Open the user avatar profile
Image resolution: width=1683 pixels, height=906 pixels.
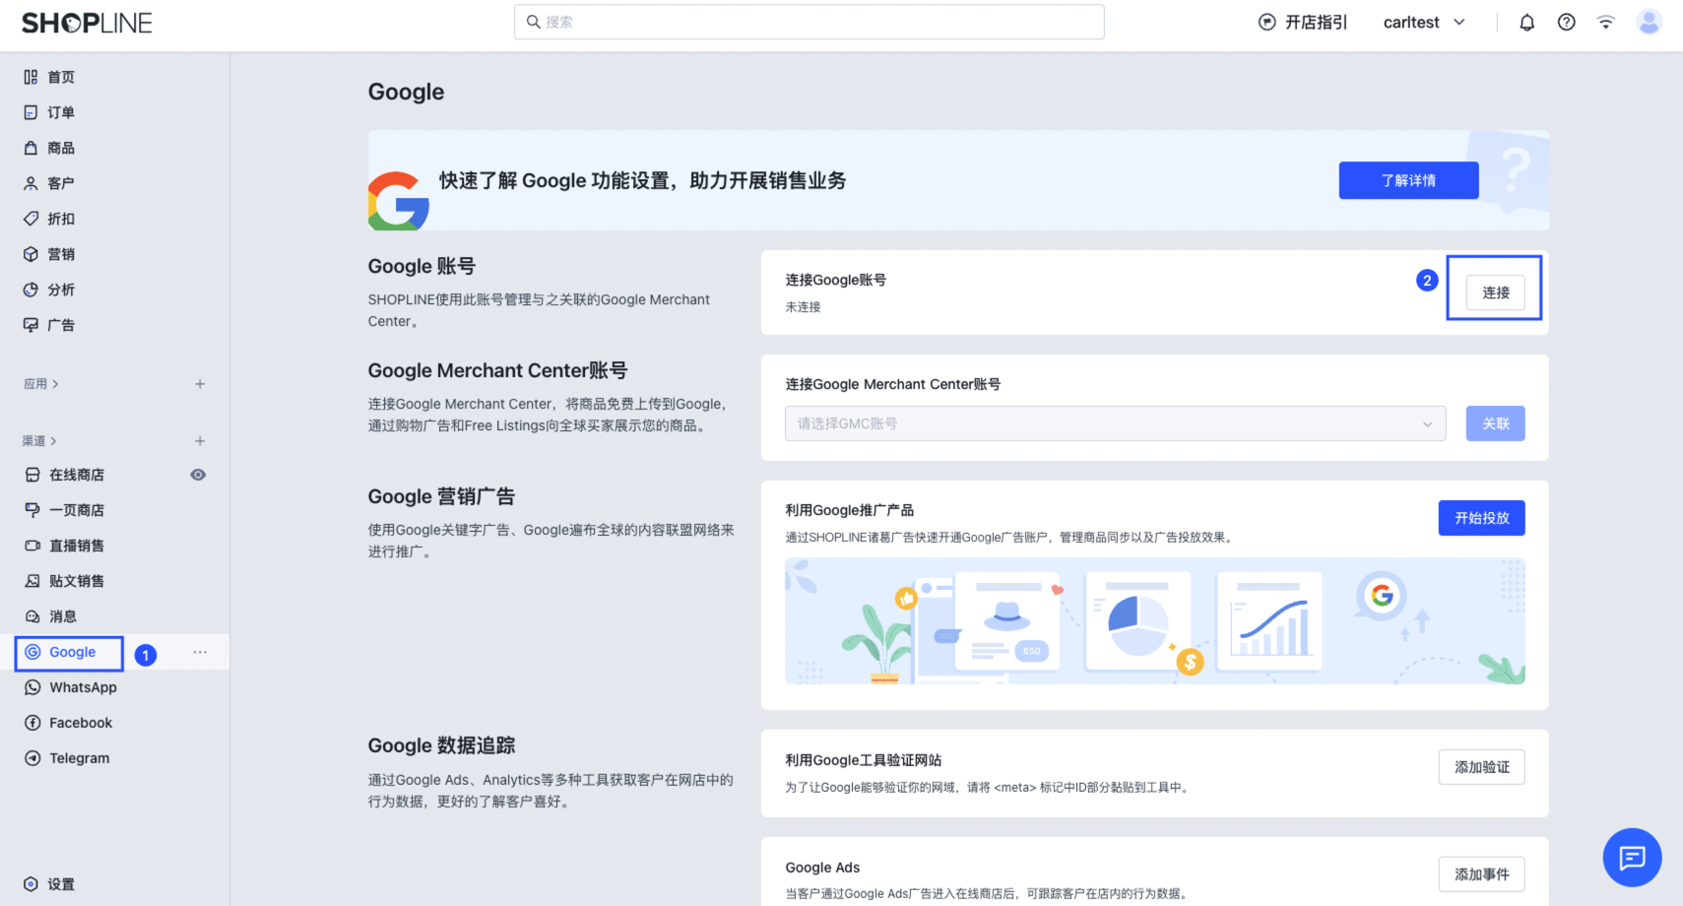point(1649,23)
